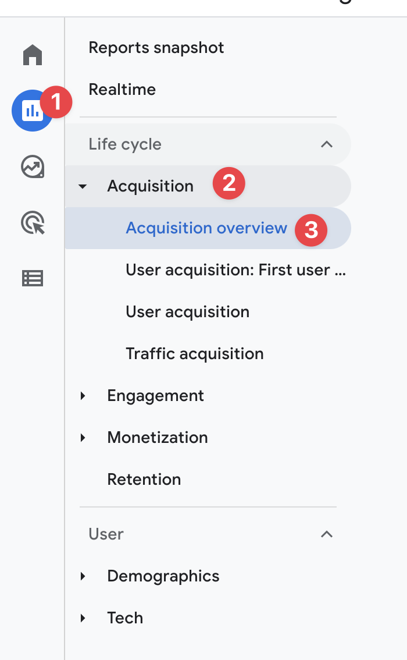Open the Advertising cursor target icon
Screen dimensions: 407x660
[x=33, y=223]
